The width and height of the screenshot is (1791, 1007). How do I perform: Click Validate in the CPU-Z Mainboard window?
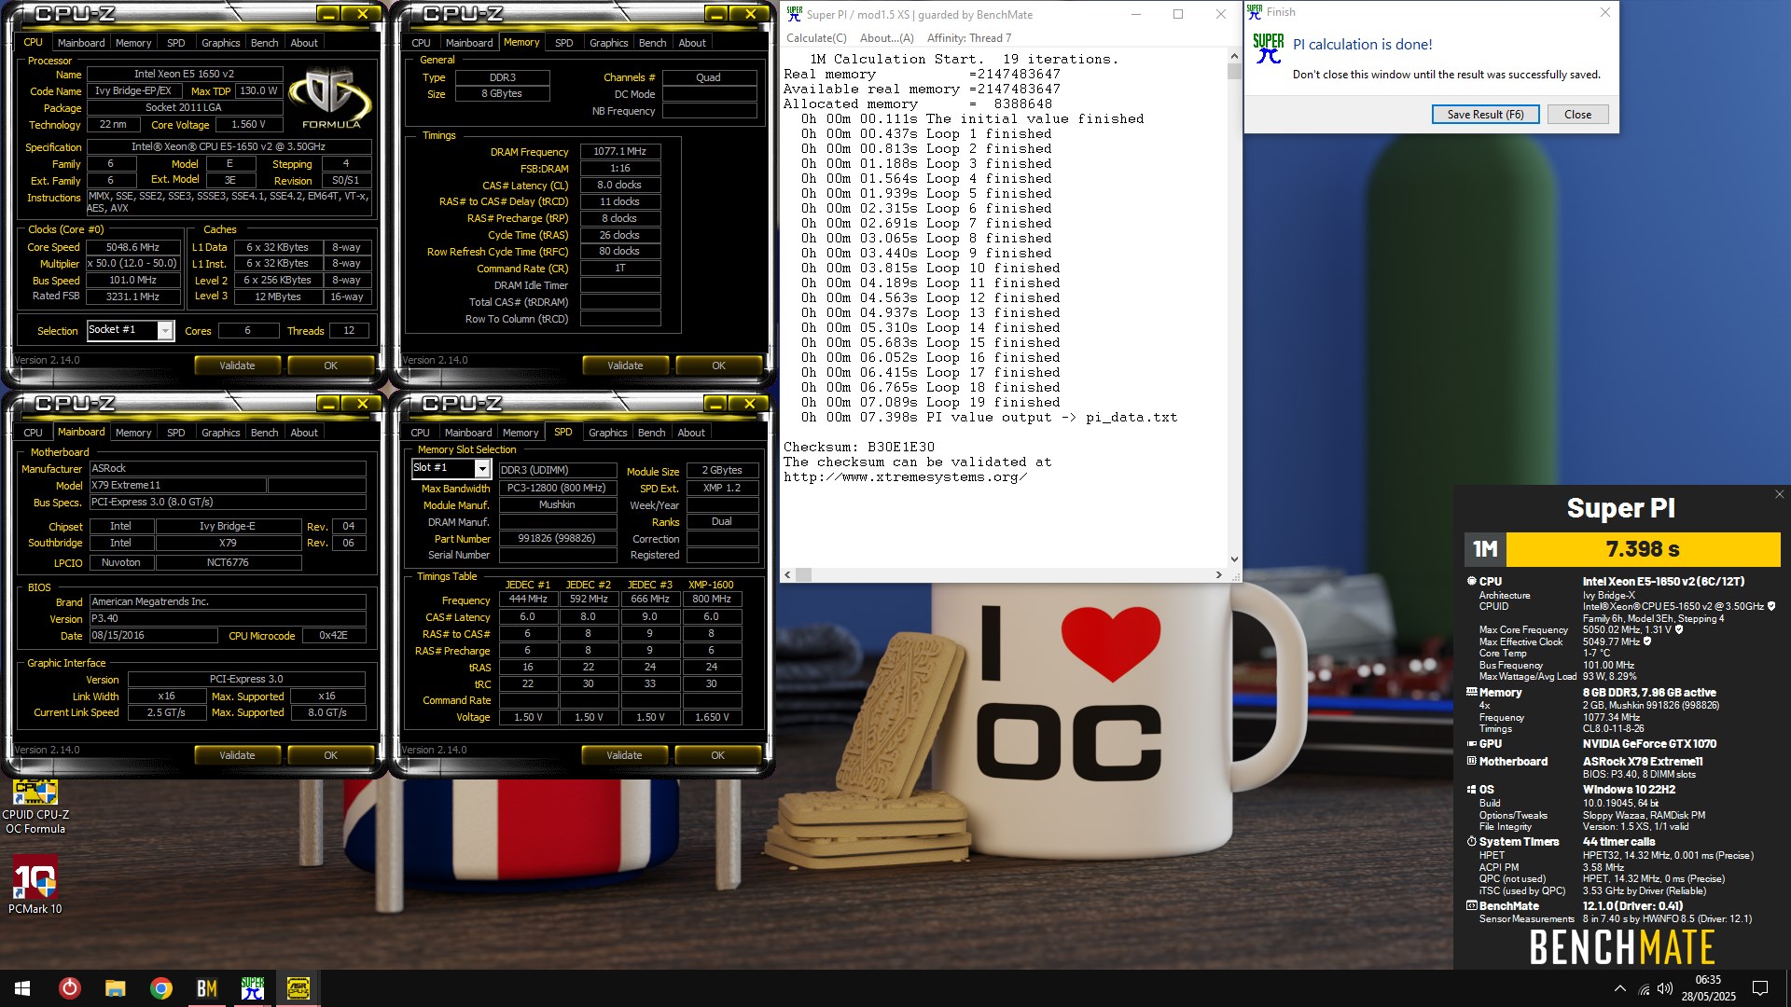click(237, 755)
